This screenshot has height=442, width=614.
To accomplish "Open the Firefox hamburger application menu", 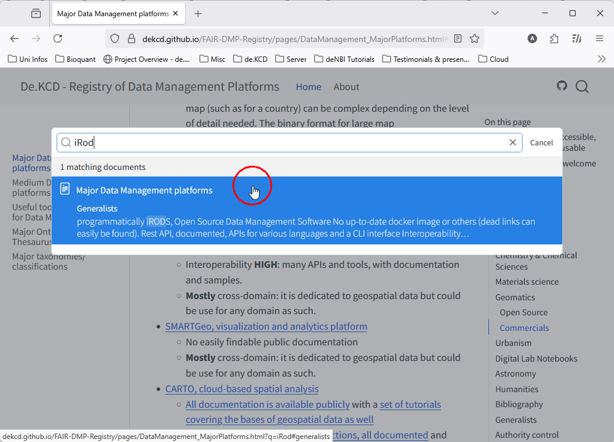I will [x=599, y=38].
